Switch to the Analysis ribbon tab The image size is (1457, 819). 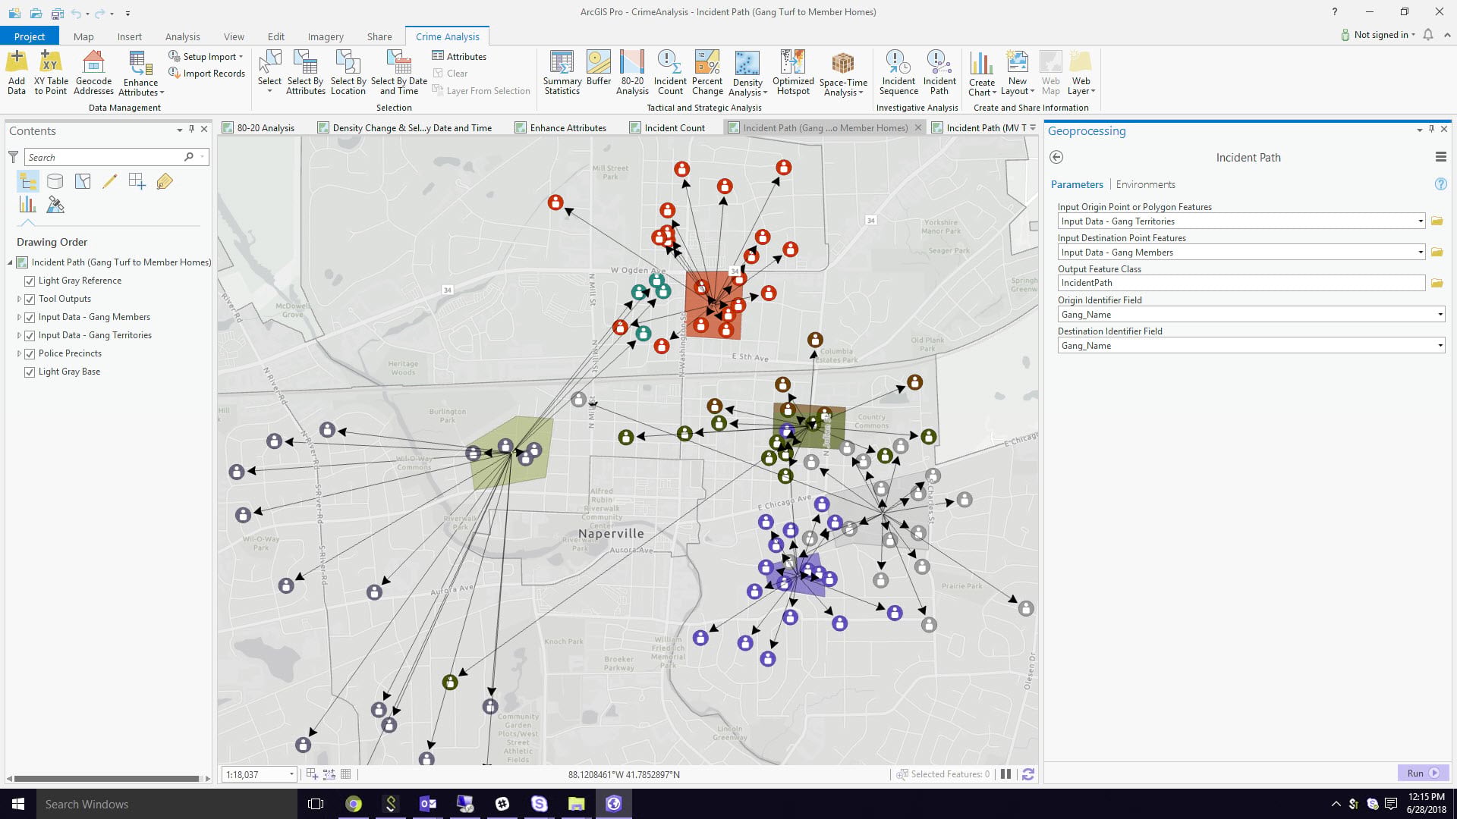pyautogui.click(x=182, y=36)
